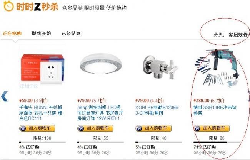Open the retop 锐拓照明 LED吸顶灯 link
This screenshot has height=160, width=250.
pos(100,113)
